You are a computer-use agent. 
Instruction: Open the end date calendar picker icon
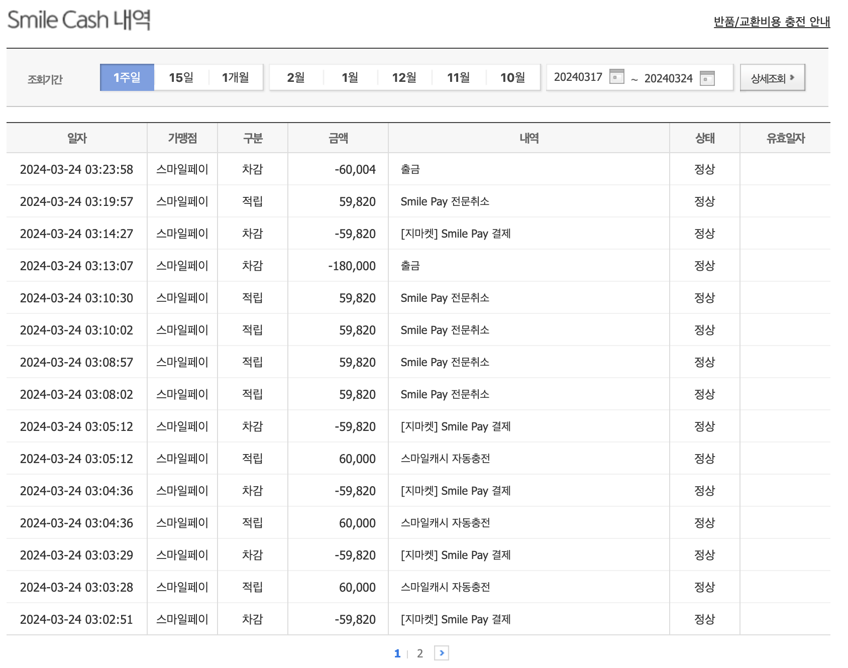[x=707, y=78]
